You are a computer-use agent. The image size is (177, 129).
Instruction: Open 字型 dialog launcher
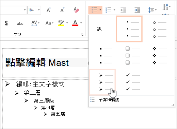[x=82, y=35]
